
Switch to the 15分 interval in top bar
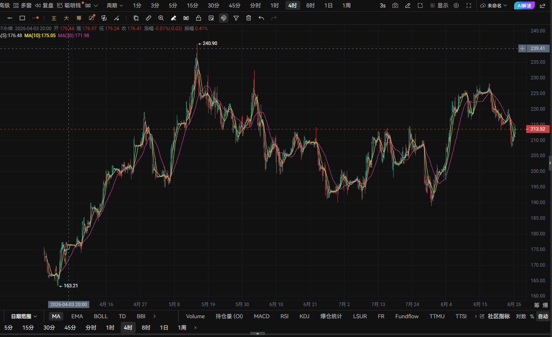[192, 5]
